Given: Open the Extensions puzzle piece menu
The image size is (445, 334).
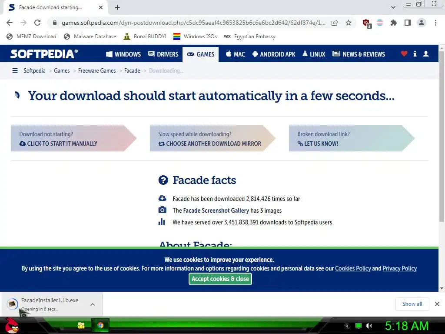Looking at the screenshot, I should 394,23.
